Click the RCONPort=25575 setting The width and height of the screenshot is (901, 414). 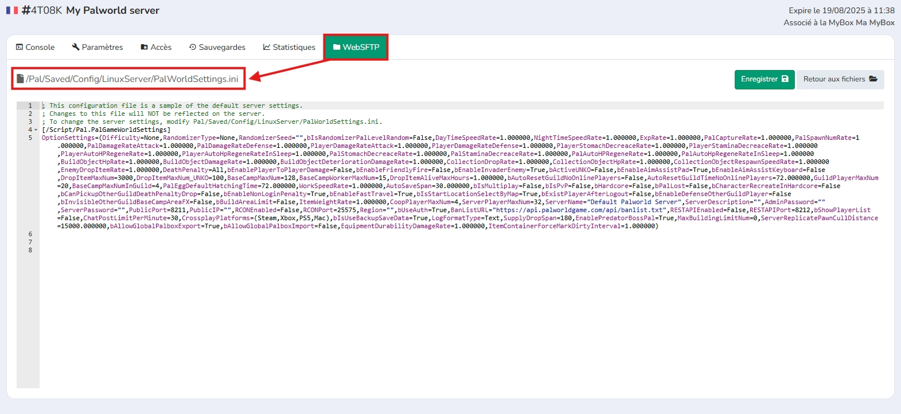coord(329,210)
